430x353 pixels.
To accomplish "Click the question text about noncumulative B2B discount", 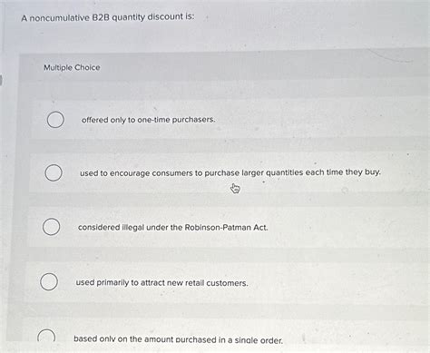I will click(108, 17).
